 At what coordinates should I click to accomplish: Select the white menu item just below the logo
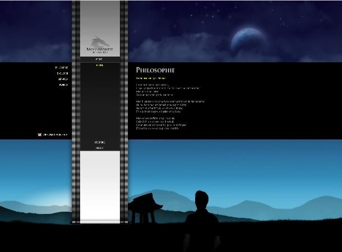point(99,59)
